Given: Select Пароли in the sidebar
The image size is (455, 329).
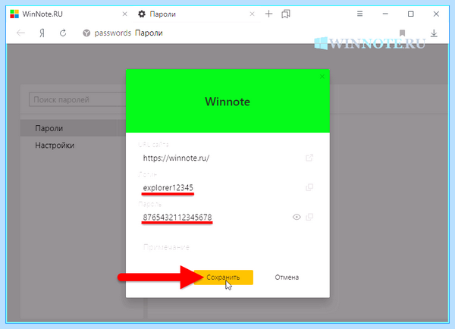Looking at the screenshot, I should click(x=73, y=128).
